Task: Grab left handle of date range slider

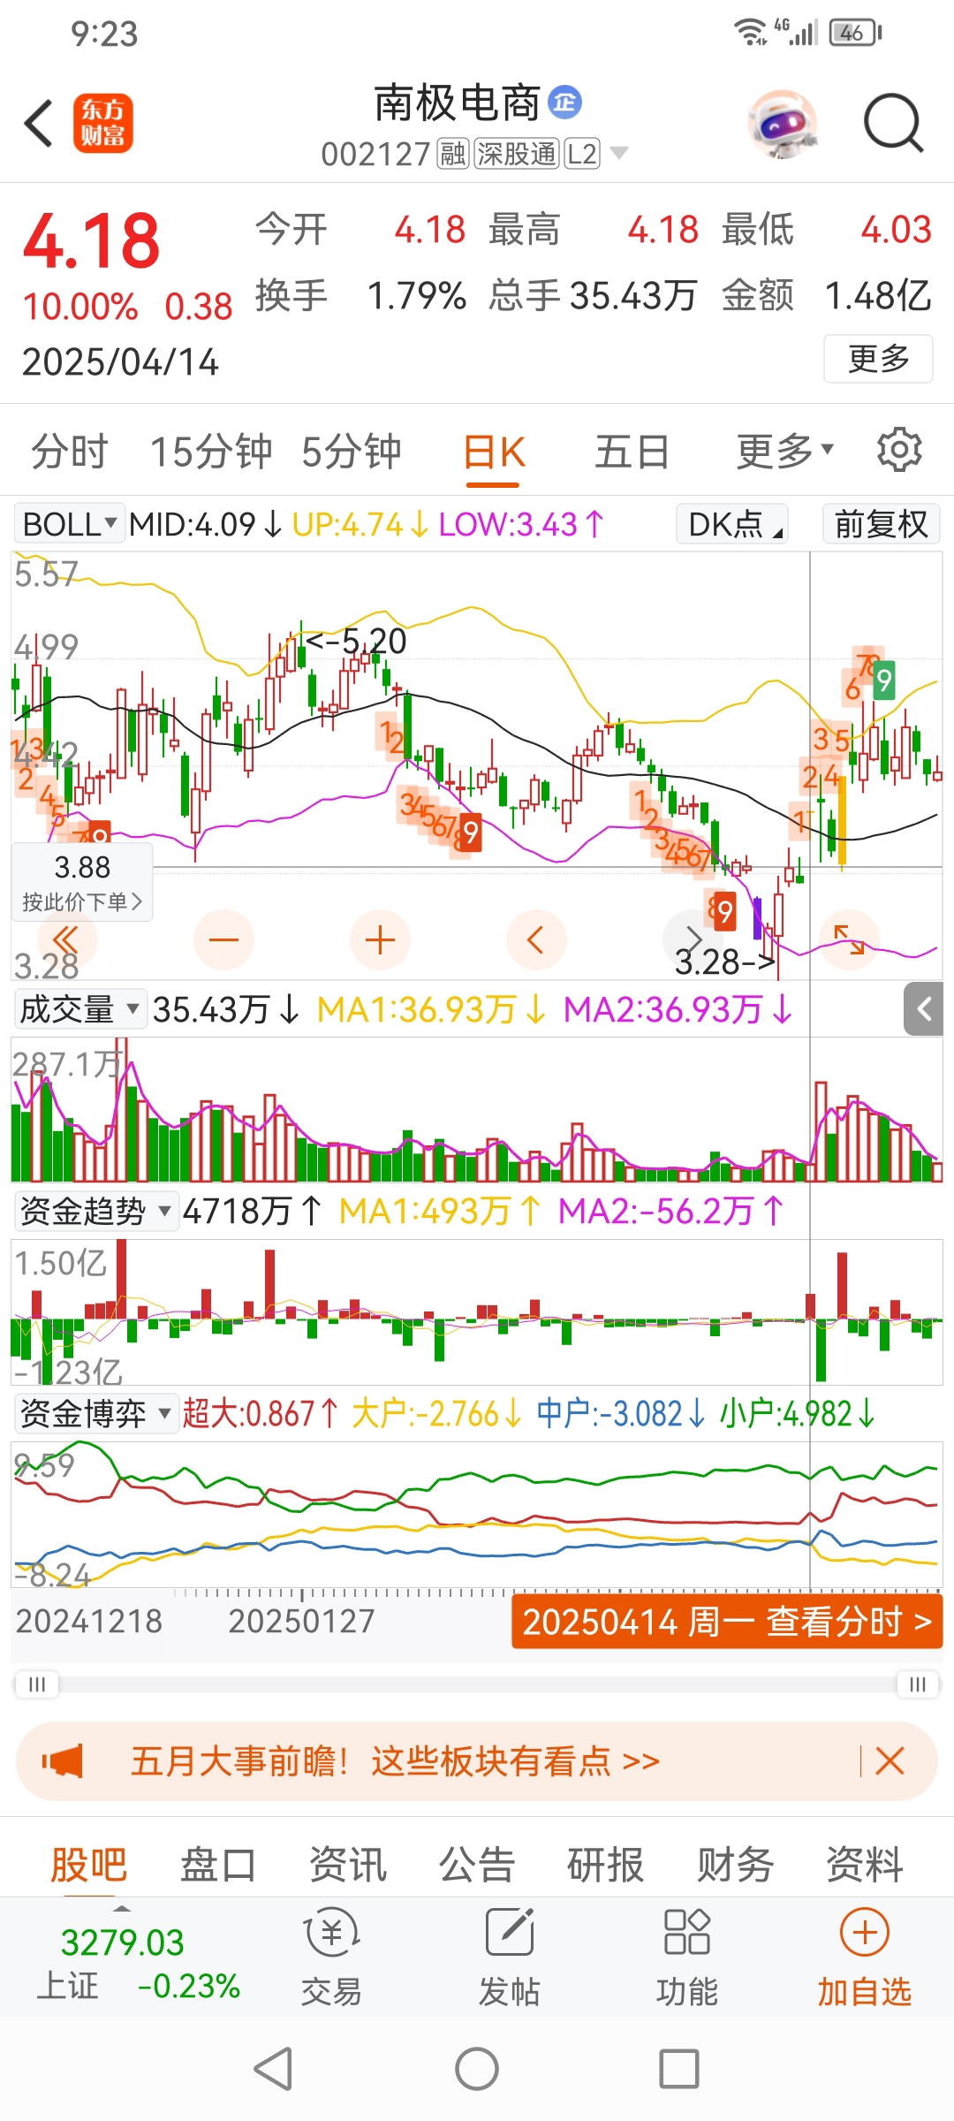Action: 36,1684
